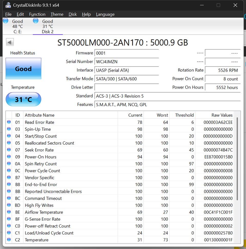Click the Current column header

tap(131, 115)
